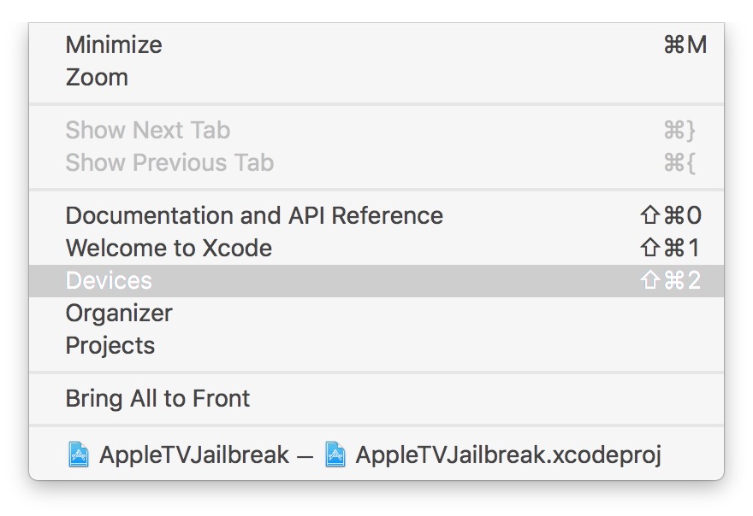This screenshot has height=516, width=753.
Task: Open Documentation and API Reference
Action: [254, 215]
